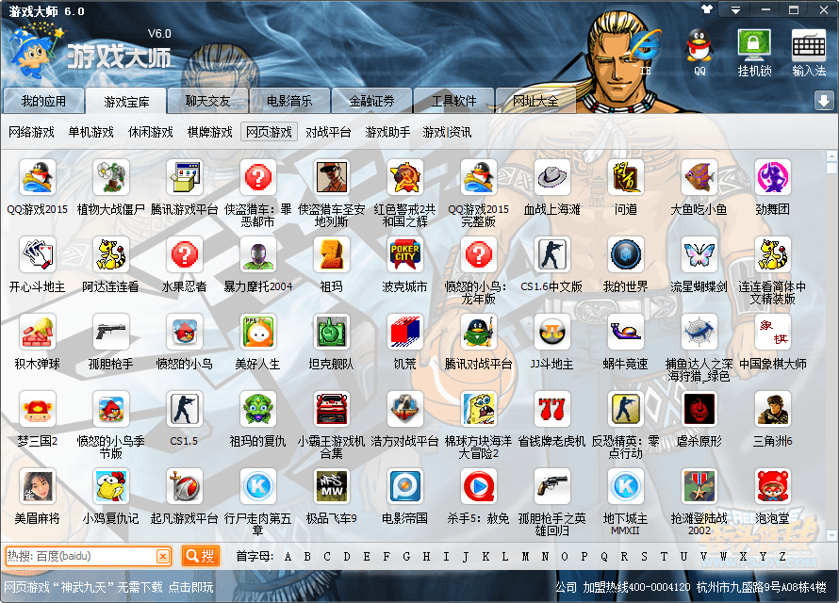The height and width of the screenshot is (603, 839).
Task: Select the 工具软件 tab
Action: pyautogui.click(x=453, y=101)
